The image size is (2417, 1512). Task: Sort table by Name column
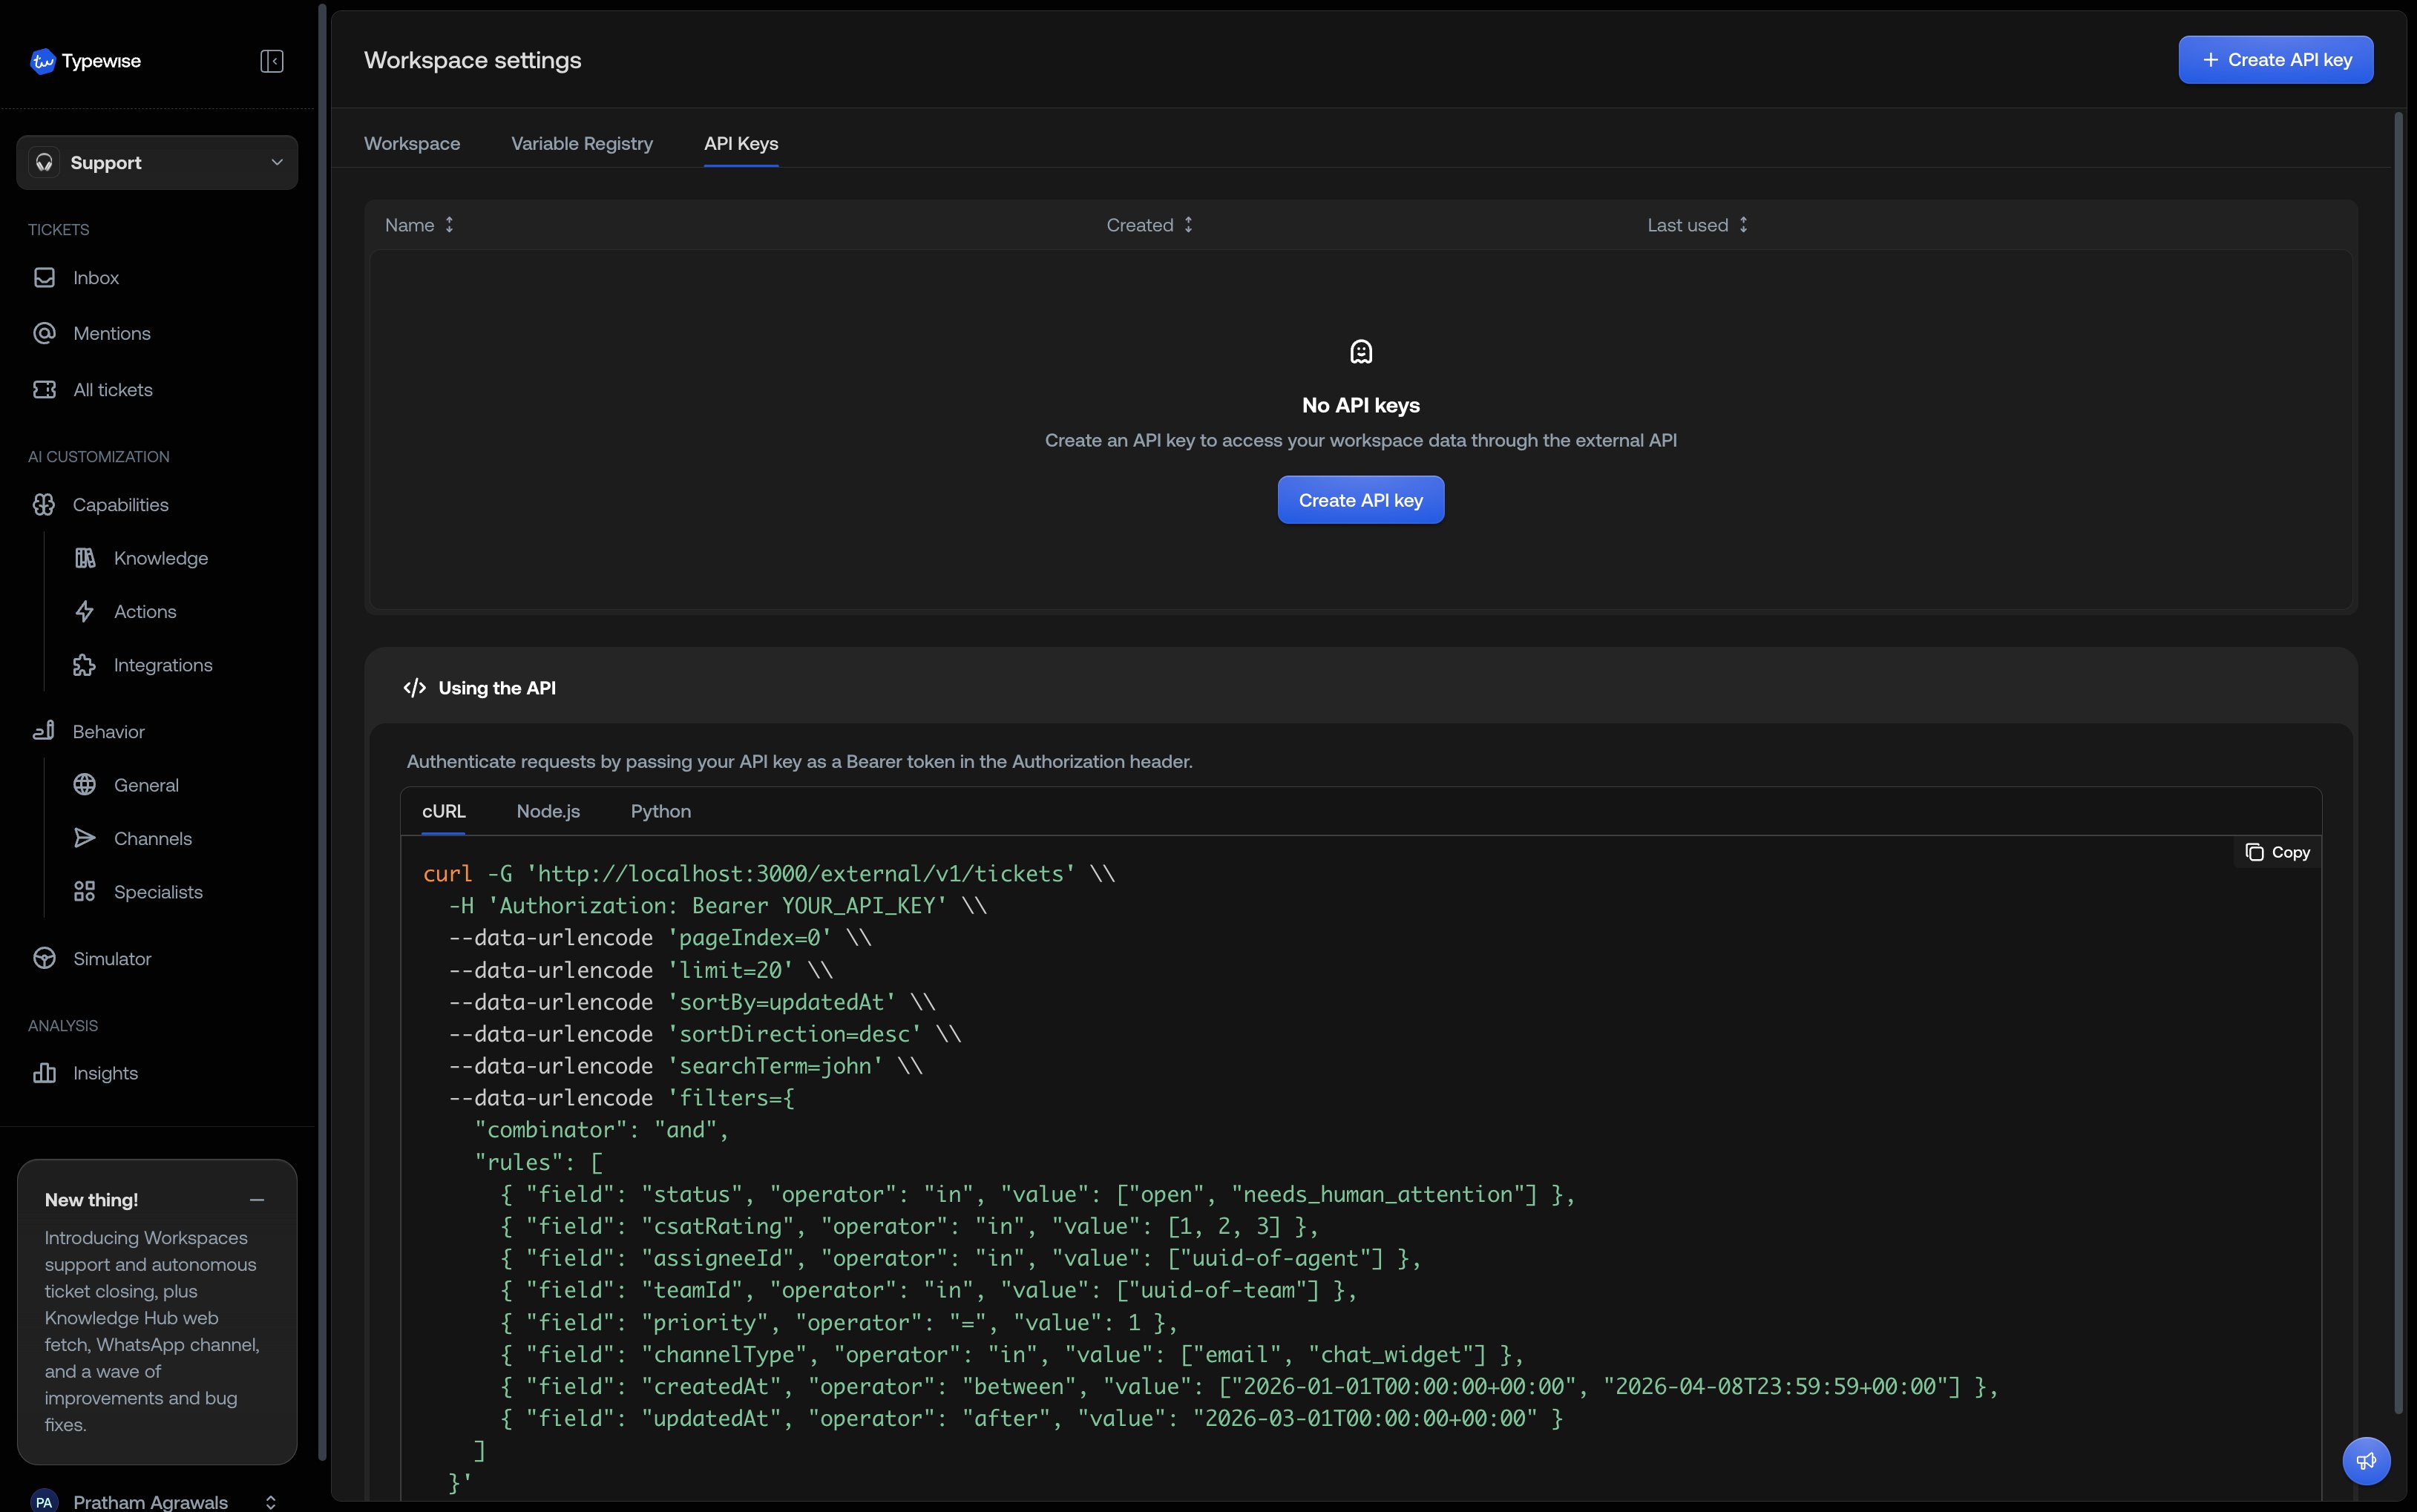point(420,225)
